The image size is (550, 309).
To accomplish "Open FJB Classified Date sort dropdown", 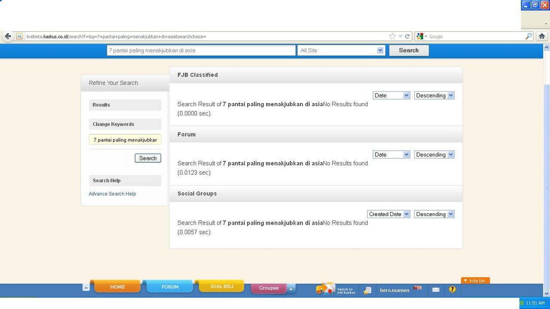I will pyautogui.click(x=391, y=95).
